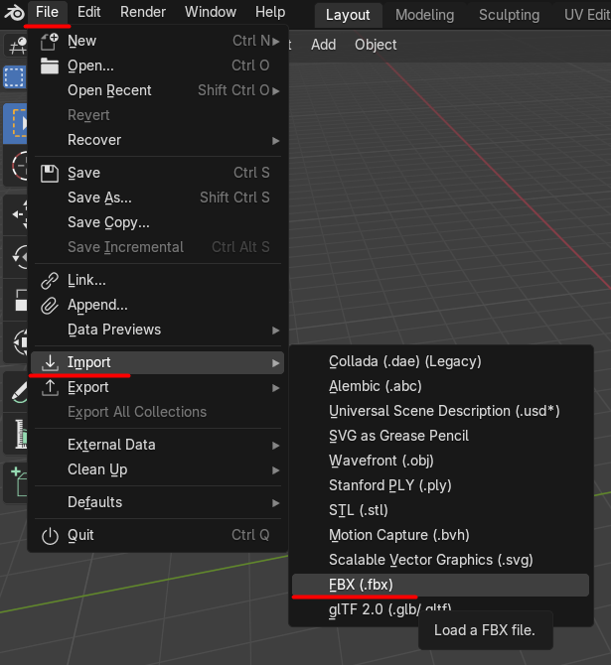Open the Render menu
Screen dimensions: 611x665
(x=143, y=12)
